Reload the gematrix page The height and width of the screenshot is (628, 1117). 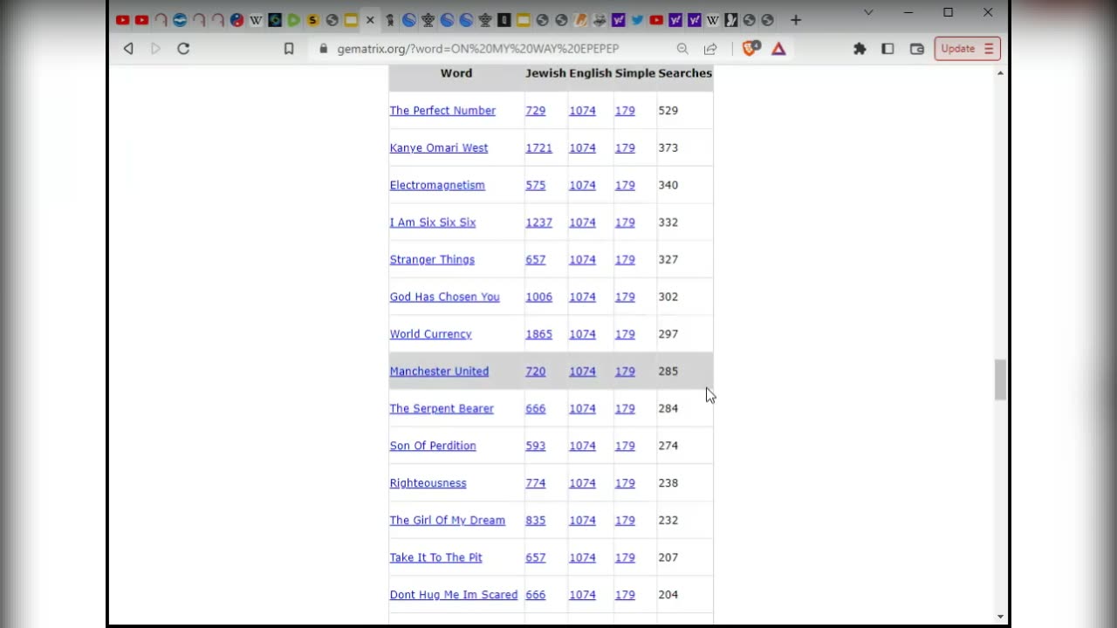[x=183, y=49]
